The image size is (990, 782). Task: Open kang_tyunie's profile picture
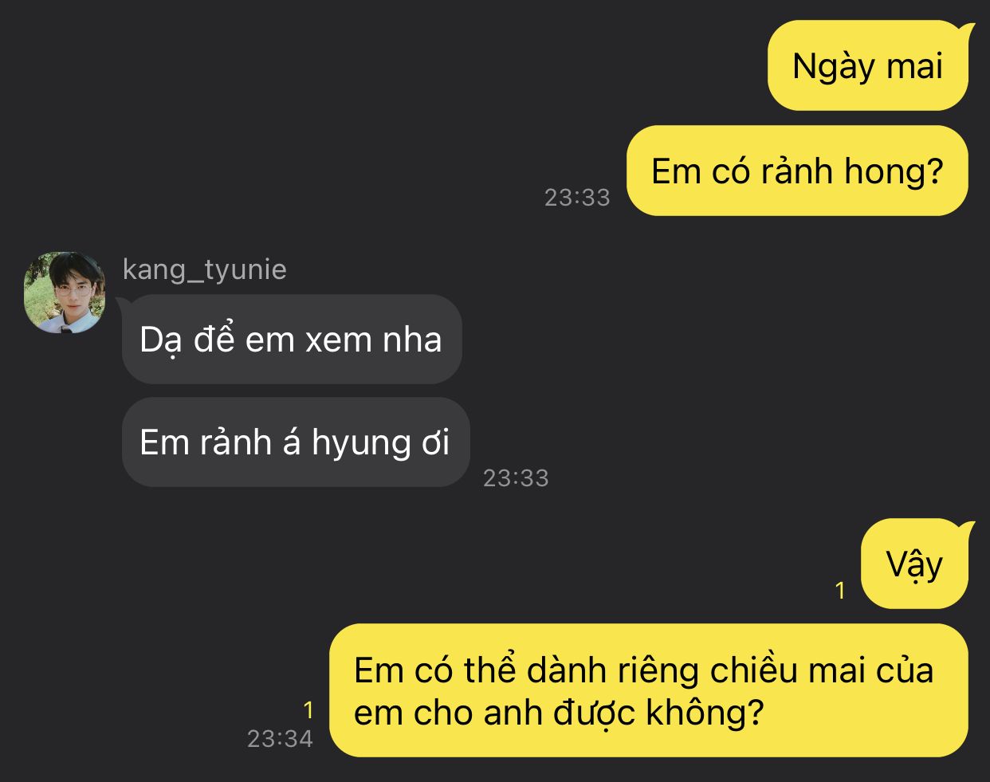point(65,293)
